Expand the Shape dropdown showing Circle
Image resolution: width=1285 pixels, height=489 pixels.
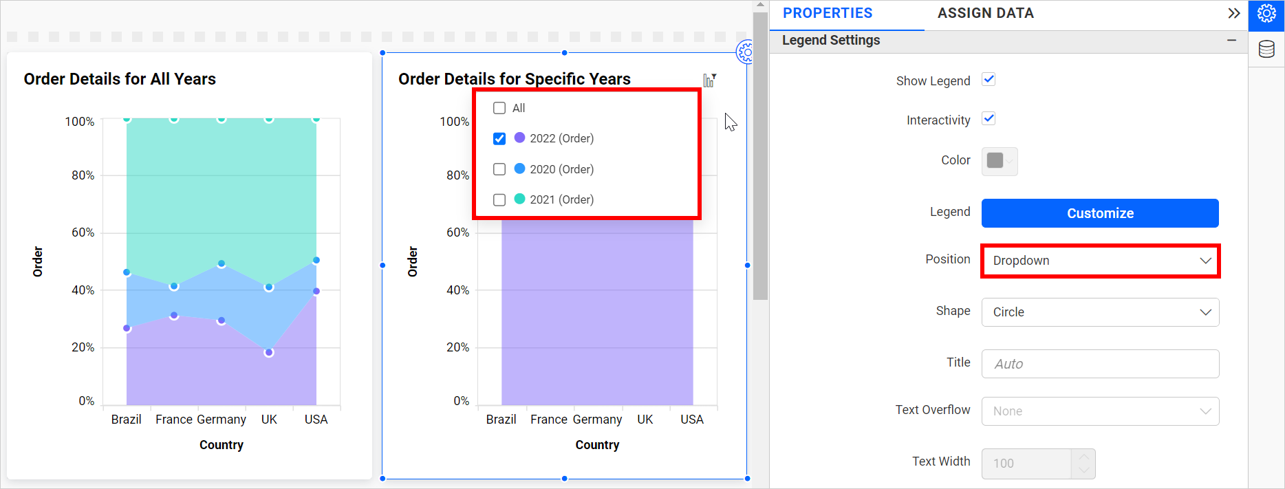(x=1100, y=312)
